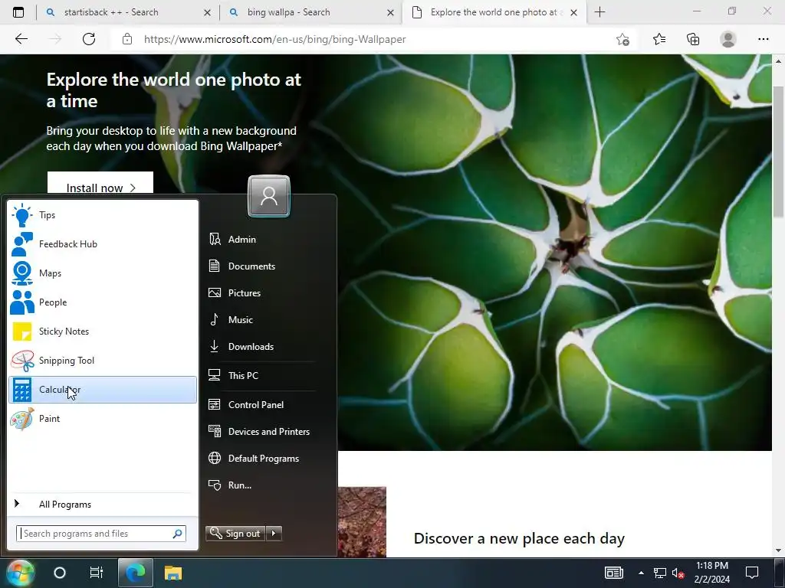Open the Favorites list

point(659,39)
